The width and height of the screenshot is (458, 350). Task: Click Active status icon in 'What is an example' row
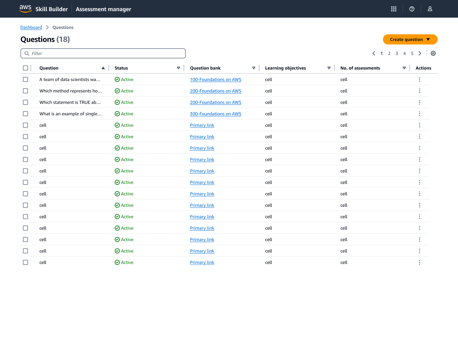pyautogui.click(x=117, y=114)
